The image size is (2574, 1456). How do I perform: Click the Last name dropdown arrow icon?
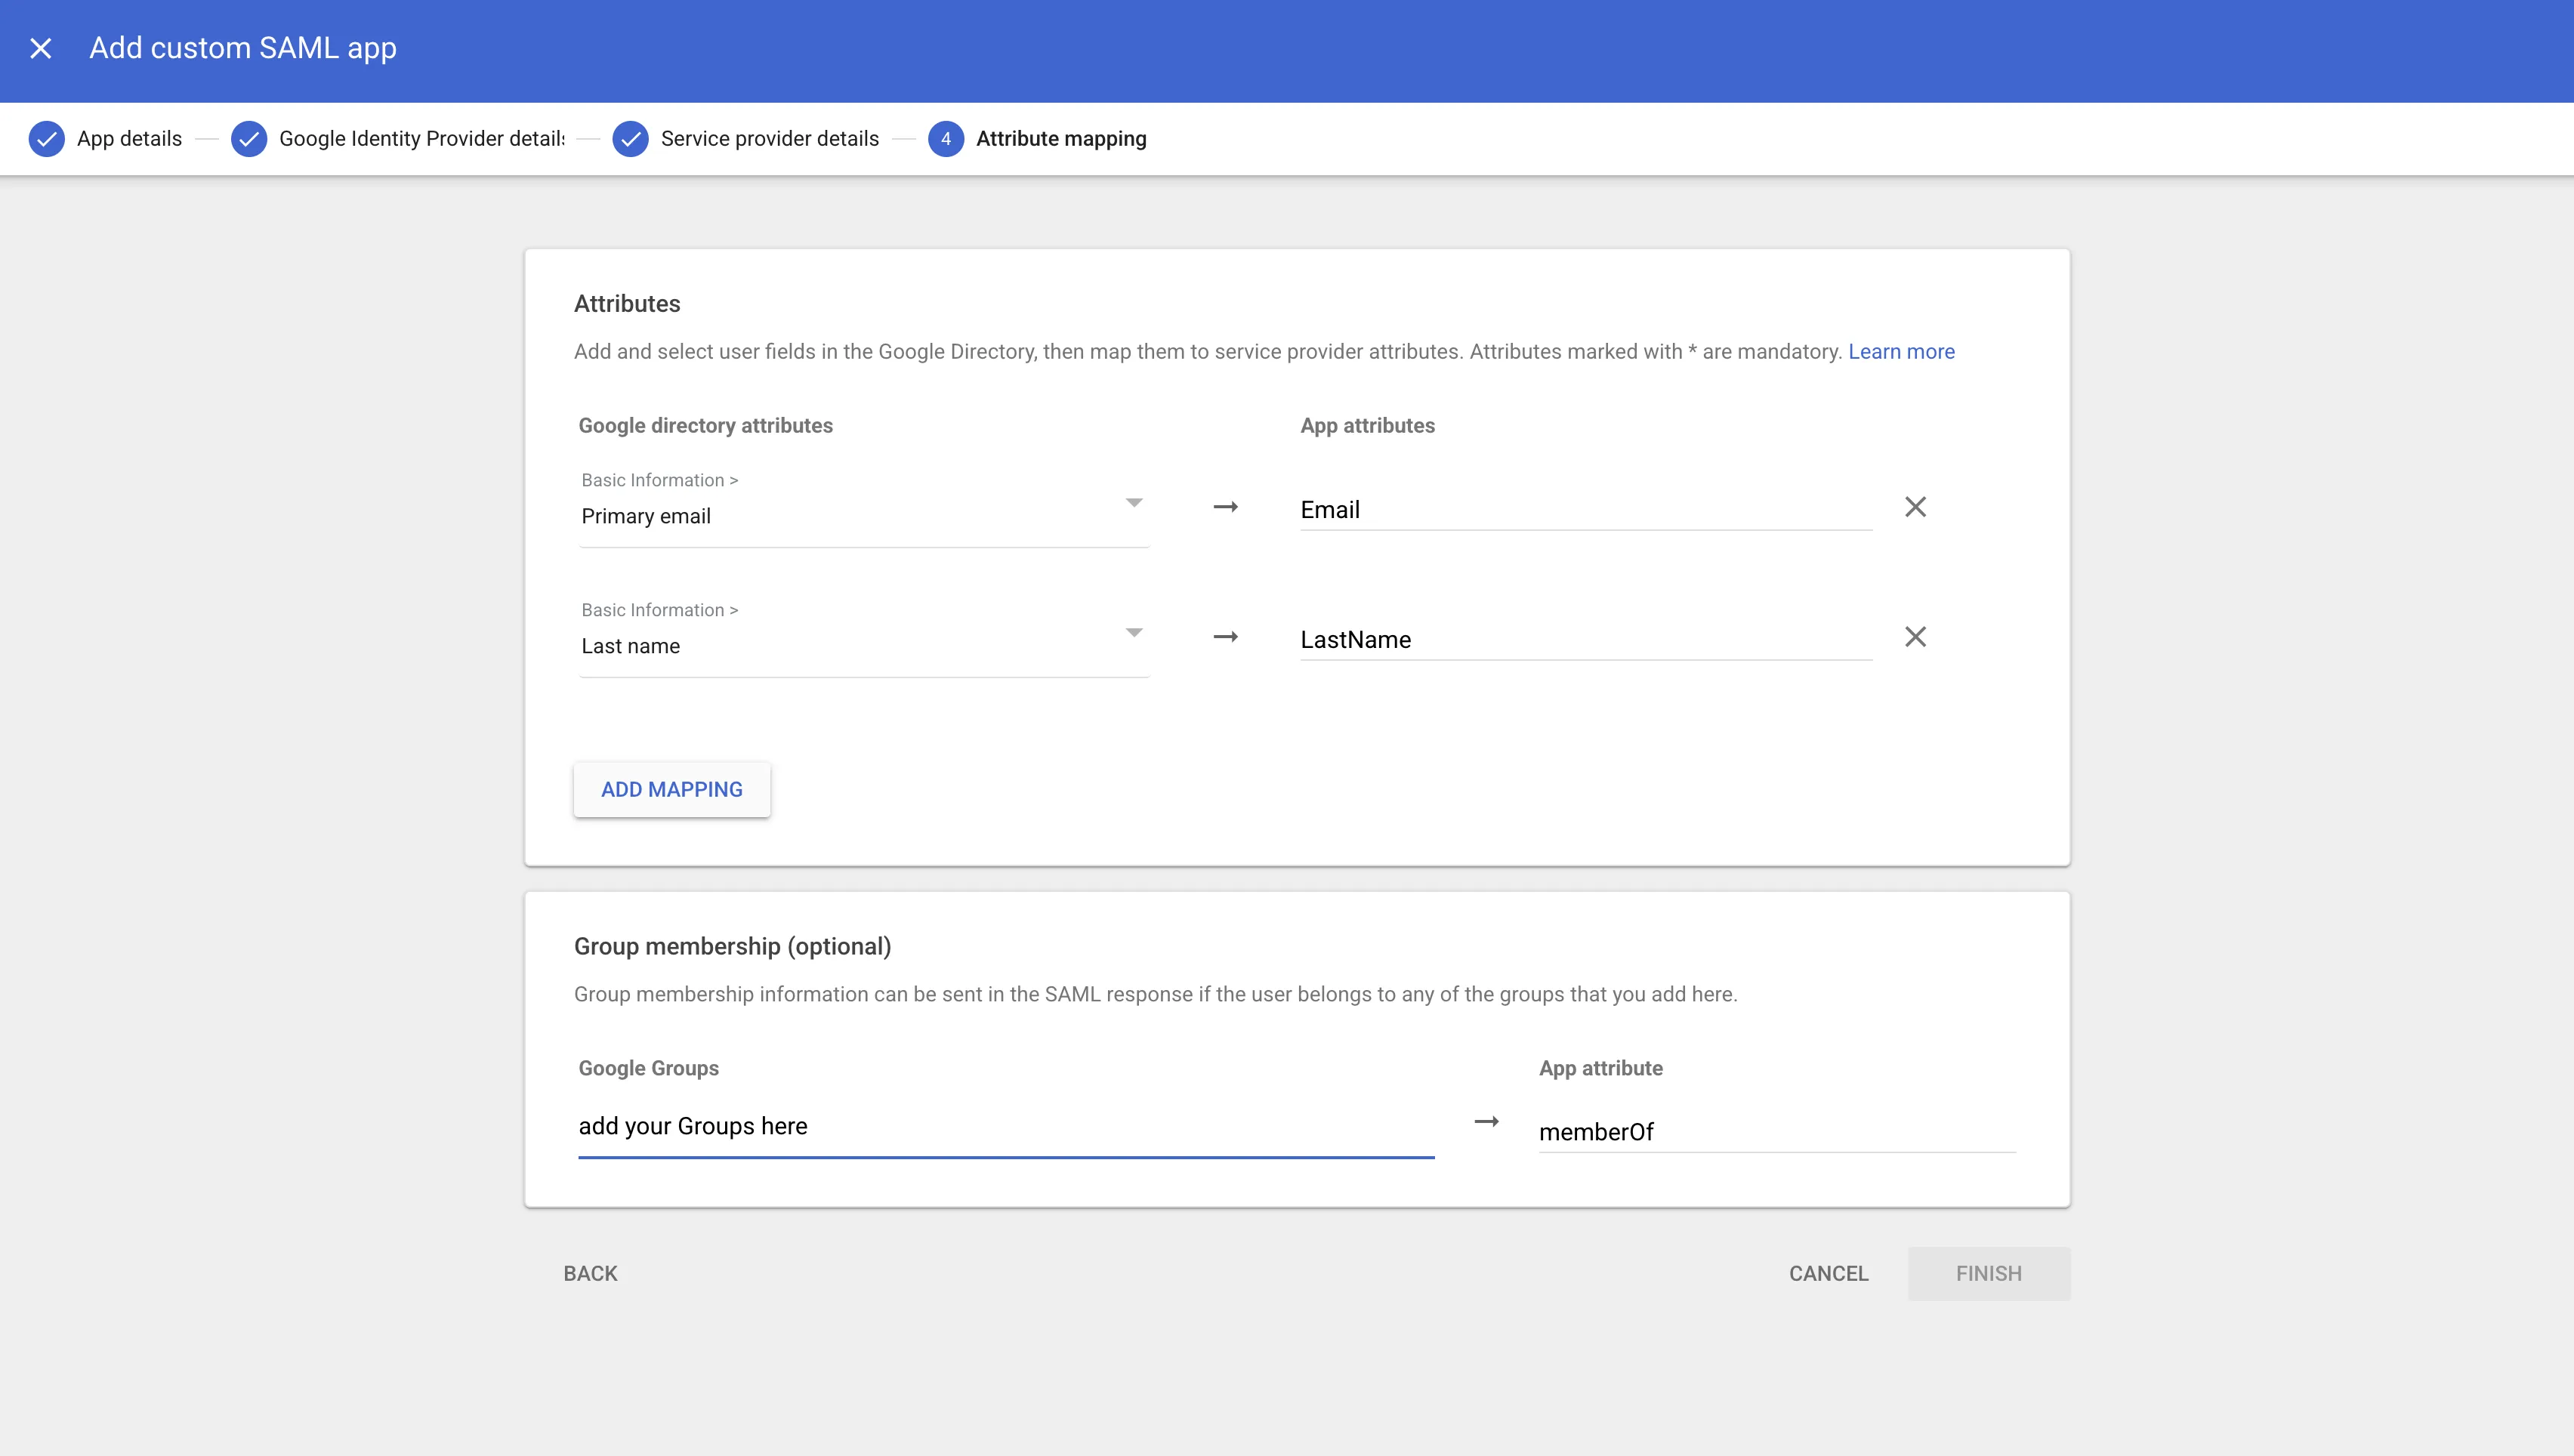(x=1133, y=633)
